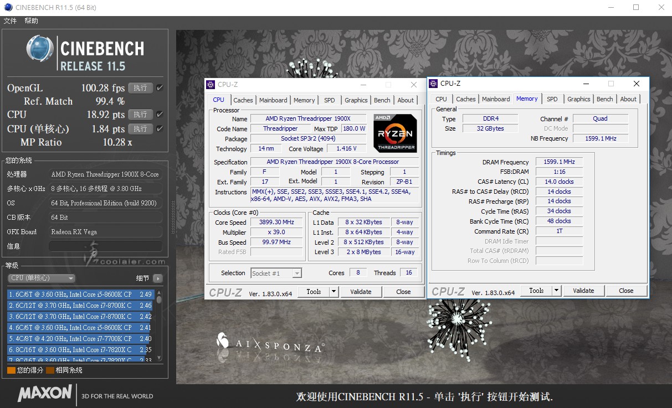This screenshot has height=408, width=672.
Task: Click the orange 您的得分 legend swatch
Action: (x=11, y=370)
